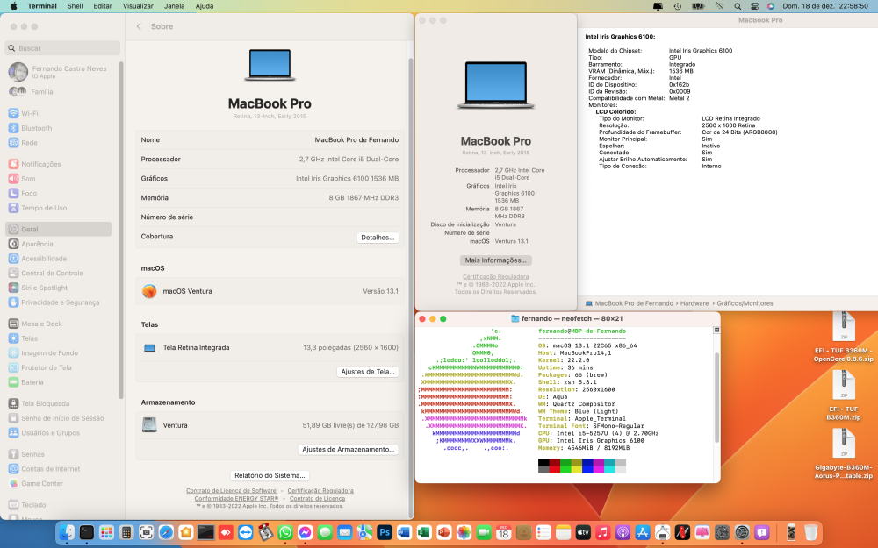Open AnyDesk red icon in Dock
Image resolution: width=878 pixels, height=548 pixels.
(x=226, y=532)
